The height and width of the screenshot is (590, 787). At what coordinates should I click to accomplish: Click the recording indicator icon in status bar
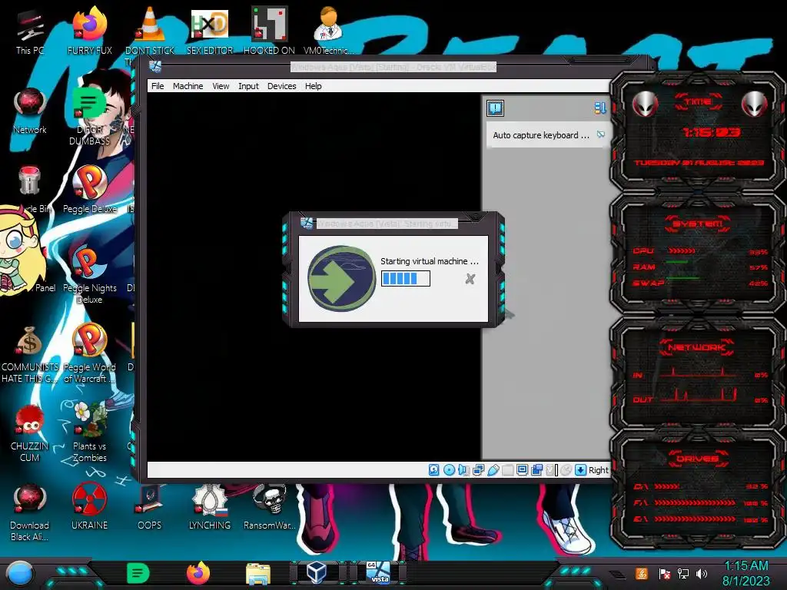536,469
